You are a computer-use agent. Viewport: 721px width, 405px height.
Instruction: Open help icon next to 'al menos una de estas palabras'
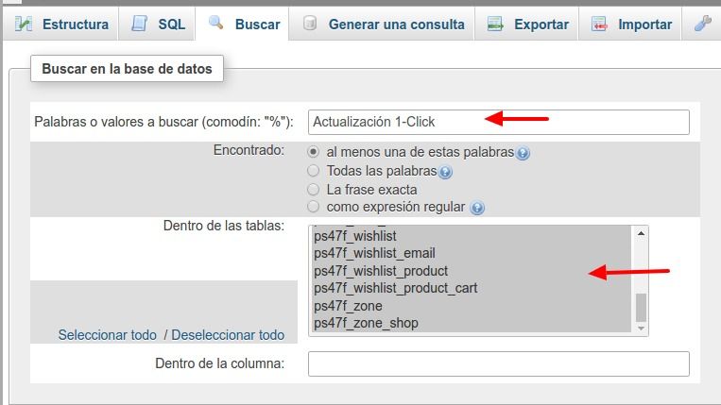(523, 153)
